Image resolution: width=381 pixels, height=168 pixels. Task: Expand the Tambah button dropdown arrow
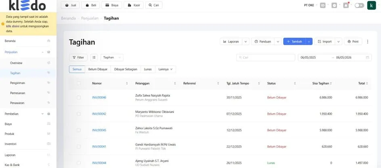(309, 42)
